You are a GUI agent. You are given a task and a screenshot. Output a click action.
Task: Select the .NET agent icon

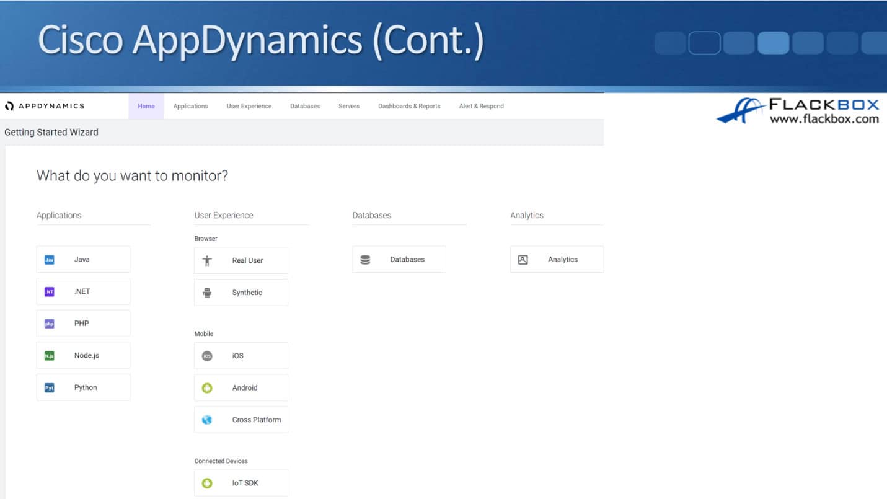(50, 291)
